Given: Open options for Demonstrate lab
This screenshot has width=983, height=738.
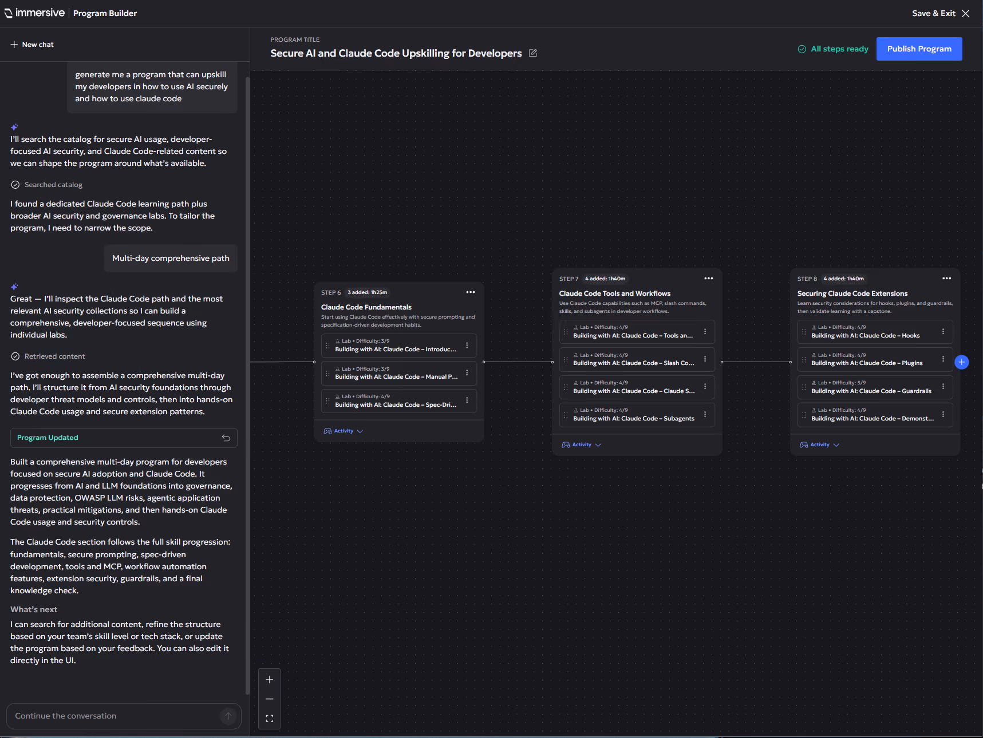Looking at the screenshot, I should pyautogui.click(x=943, y=415).
